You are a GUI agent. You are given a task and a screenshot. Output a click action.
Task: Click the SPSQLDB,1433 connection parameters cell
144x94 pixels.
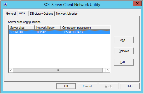pyautogui.click(x=73, y=32)
